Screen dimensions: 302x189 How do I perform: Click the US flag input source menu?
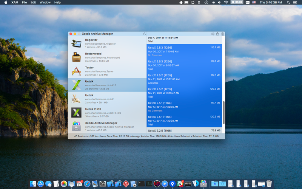pyautogui.click(x=254, y=2)
